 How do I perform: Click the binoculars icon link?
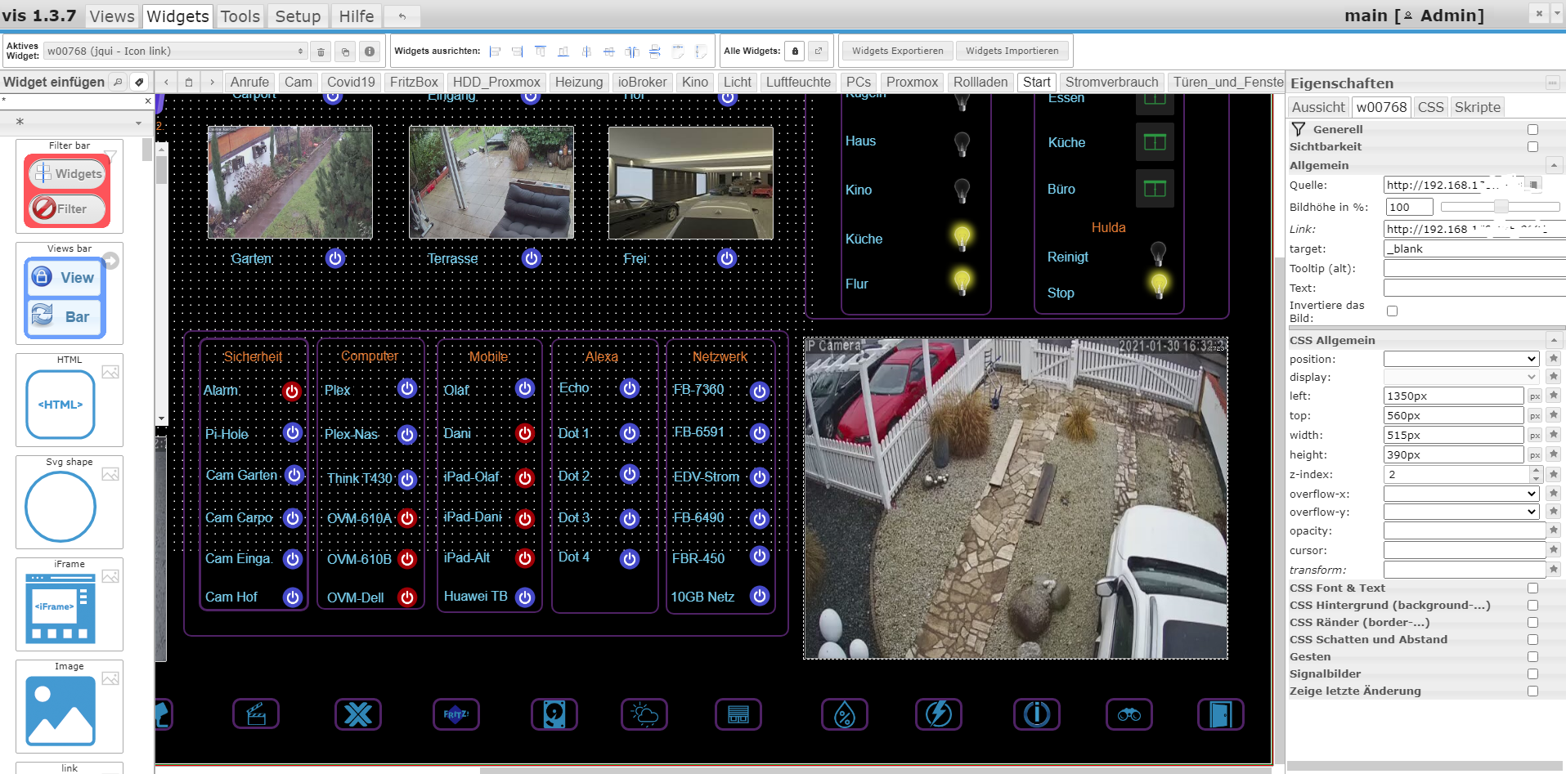click(1129, 714)
